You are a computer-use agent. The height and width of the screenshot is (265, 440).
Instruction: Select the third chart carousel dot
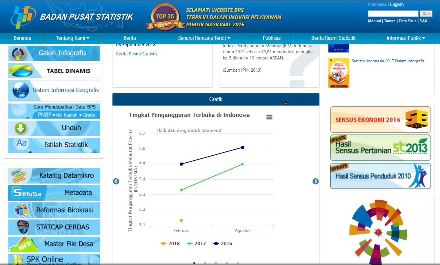pyautogui.click(x=216, y=263)
